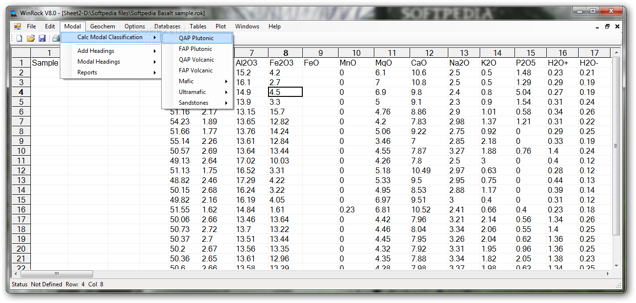The image size is (636, 303).
Task: Click the MDI document icon left of File
Action: point(18,26)
